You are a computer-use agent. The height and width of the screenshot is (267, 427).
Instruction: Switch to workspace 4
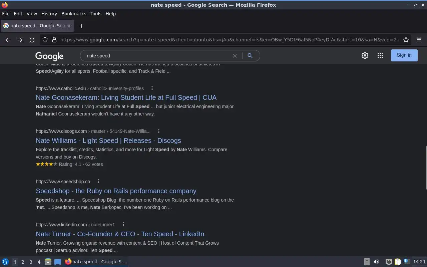[x=39, y=262]
